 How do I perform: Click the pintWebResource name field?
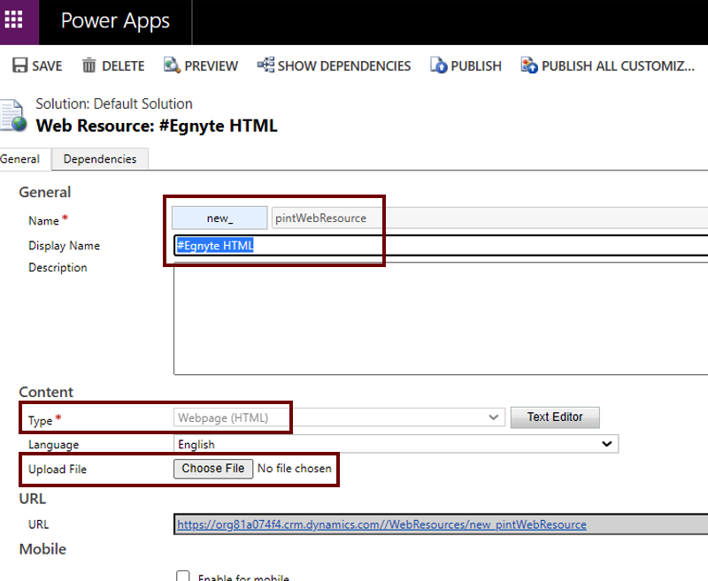pyautogui.click(x=489, y=218)
